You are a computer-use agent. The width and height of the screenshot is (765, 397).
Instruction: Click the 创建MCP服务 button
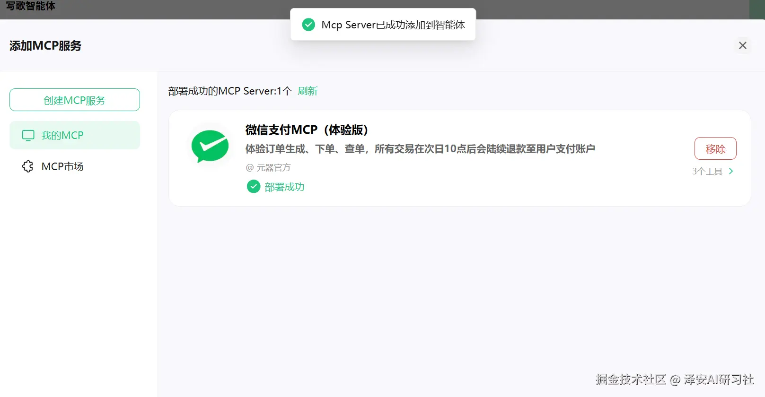point(75,100)
